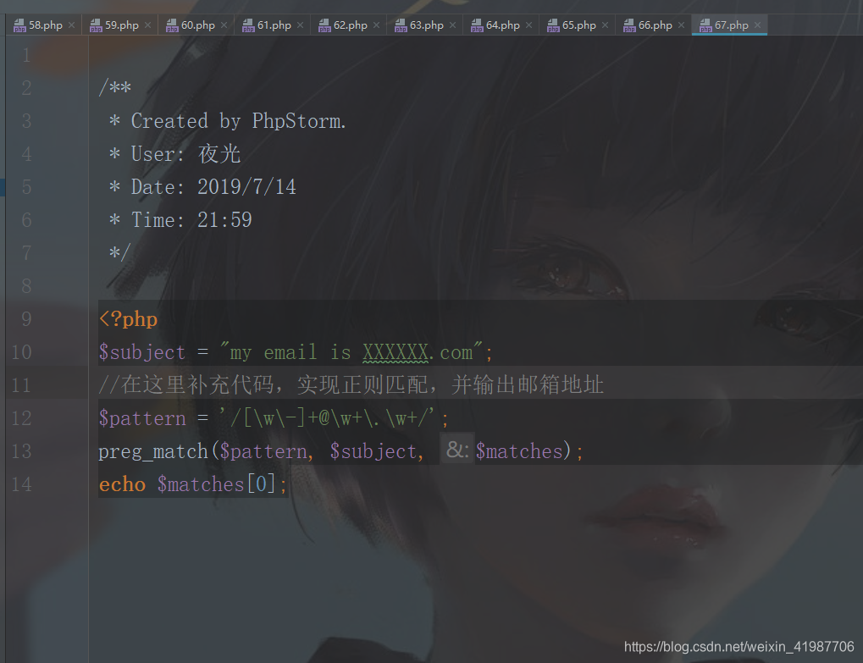Screen dimensions: 863x663
Task: Close the 66.php tab
Action: pos(682,25)
